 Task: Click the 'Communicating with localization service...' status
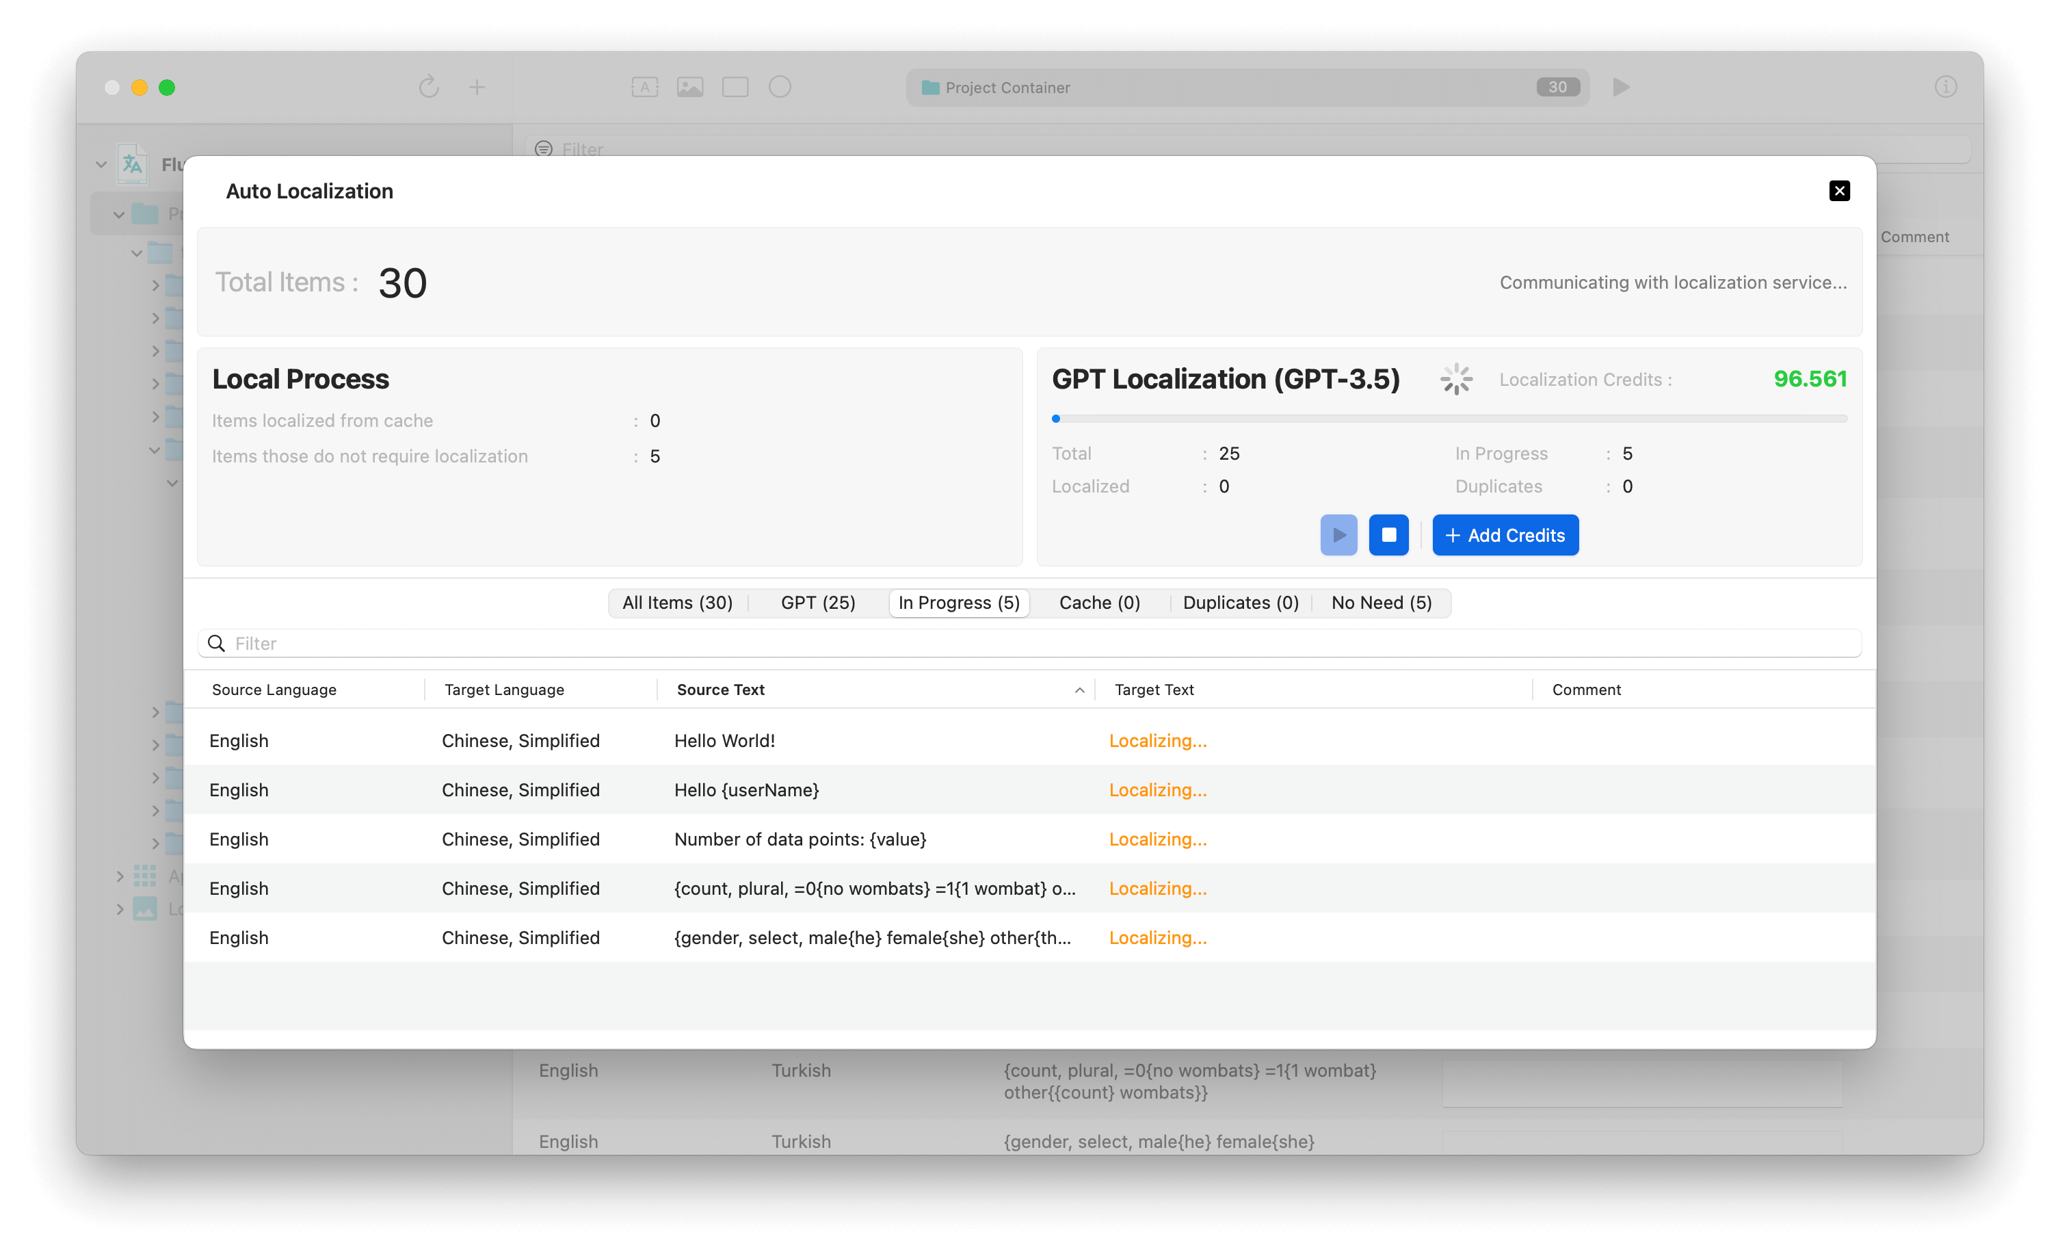1673,283
